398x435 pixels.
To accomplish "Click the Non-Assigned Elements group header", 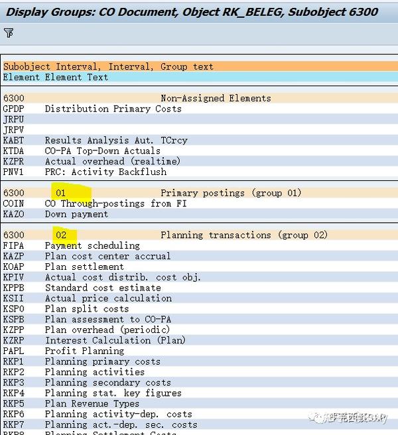I will point(200,98).
